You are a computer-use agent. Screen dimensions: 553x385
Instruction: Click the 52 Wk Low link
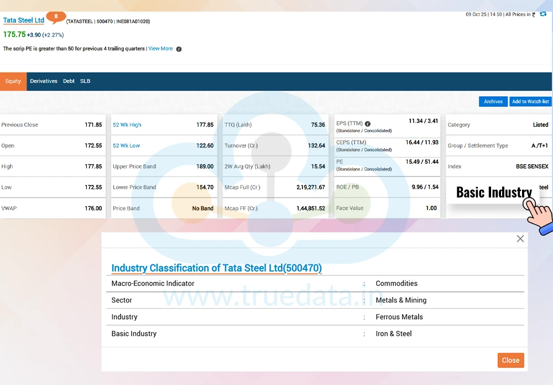[126, 145]
